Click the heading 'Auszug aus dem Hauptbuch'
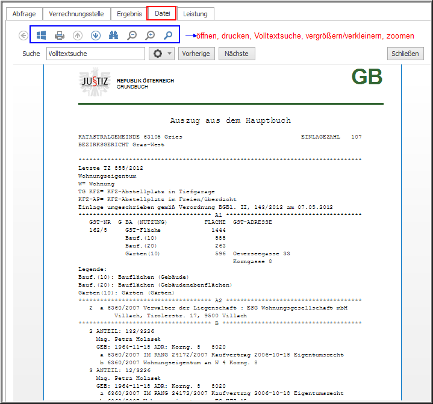 (231, 120)
